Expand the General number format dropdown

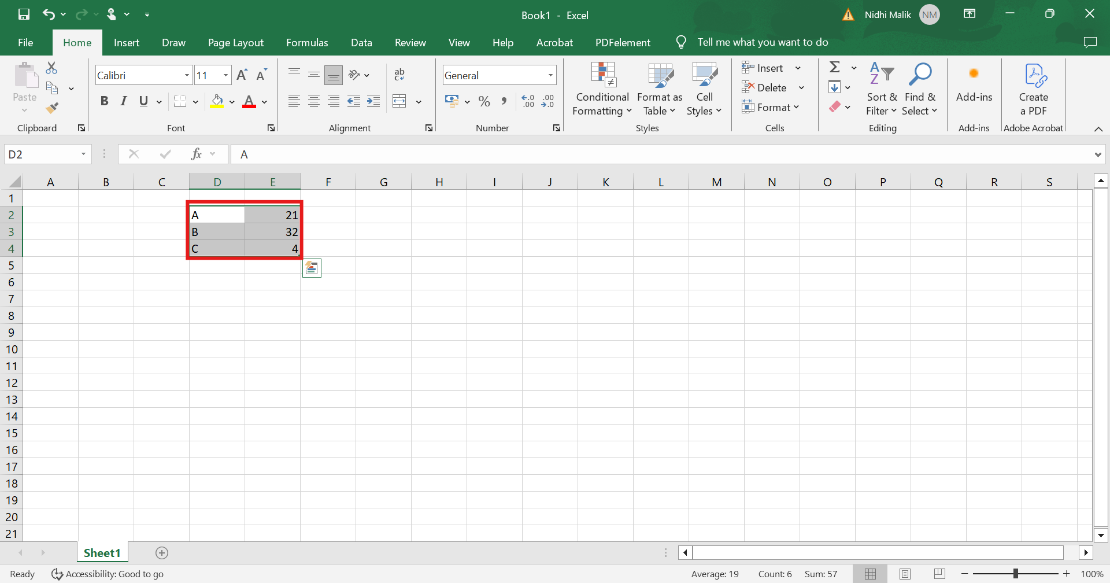[550, 75]
